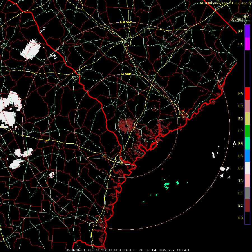252x252 pixels.
Task: Click the BI brown legend swatch
Action: click(247, 206)
